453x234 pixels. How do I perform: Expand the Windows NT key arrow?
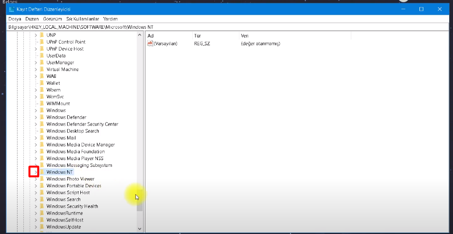coord(36,172)
